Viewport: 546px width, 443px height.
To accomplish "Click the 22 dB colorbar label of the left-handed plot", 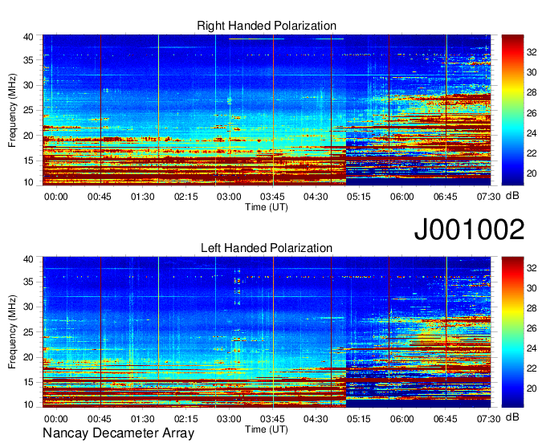I will point(532,368).
